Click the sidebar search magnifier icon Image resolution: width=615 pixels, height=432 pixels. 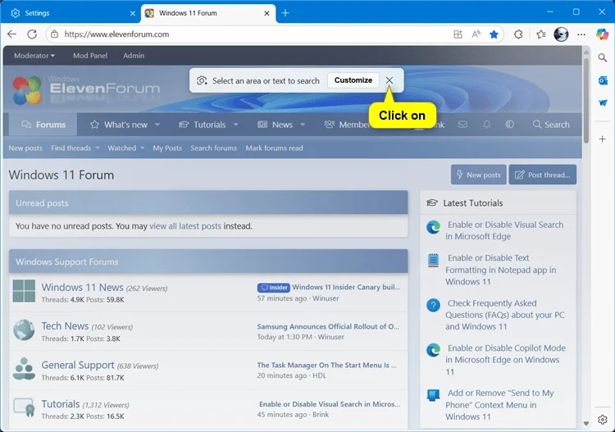(x=603, y=58)
